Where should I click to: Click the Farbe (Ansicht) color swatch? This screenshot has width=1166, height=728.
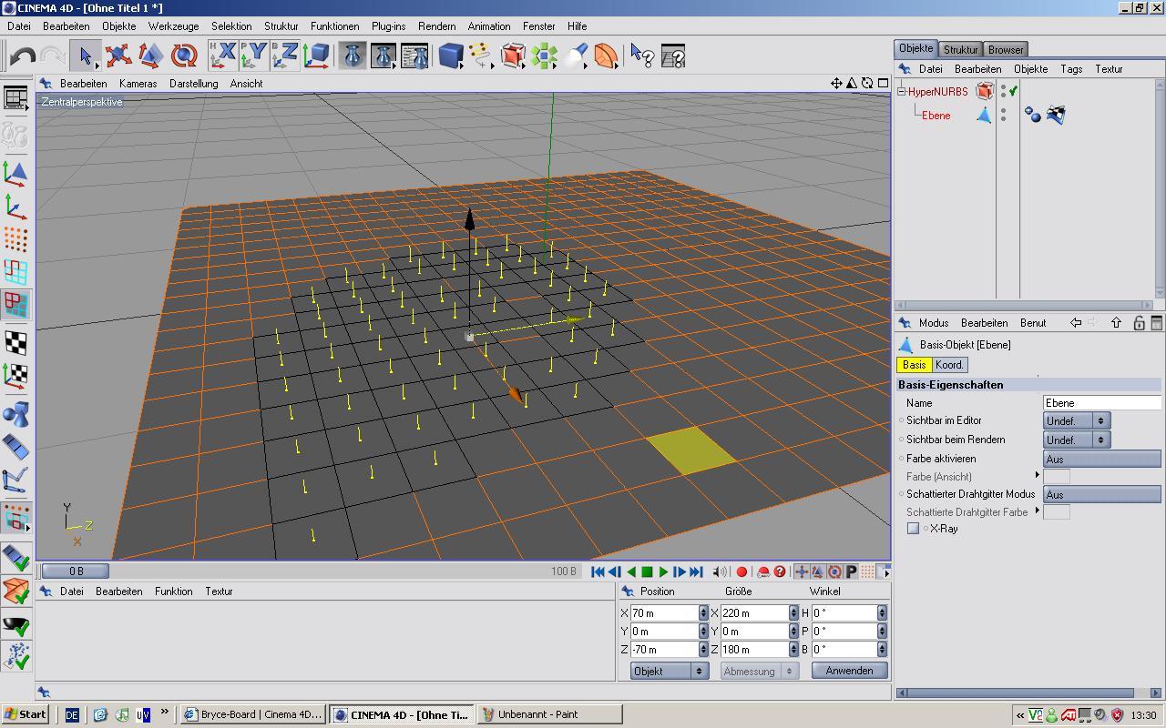pos(1056,476)
